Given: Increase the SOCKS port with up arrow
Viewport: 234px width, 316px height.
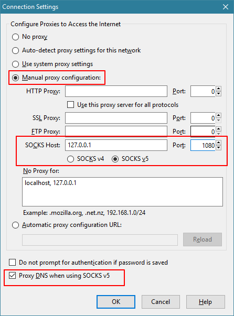Looking at the screenshot, I should point(218,143).
